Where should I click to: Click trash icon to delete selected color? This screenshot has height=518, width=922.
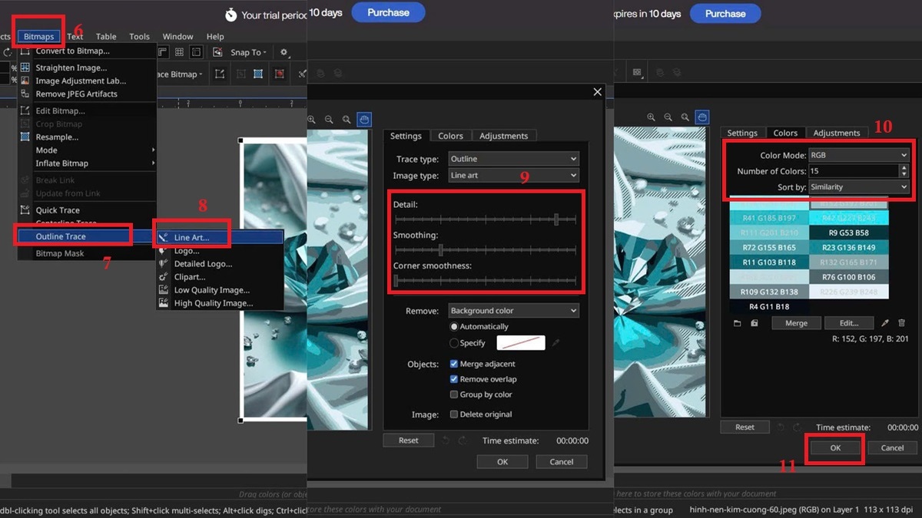[902, 323]
